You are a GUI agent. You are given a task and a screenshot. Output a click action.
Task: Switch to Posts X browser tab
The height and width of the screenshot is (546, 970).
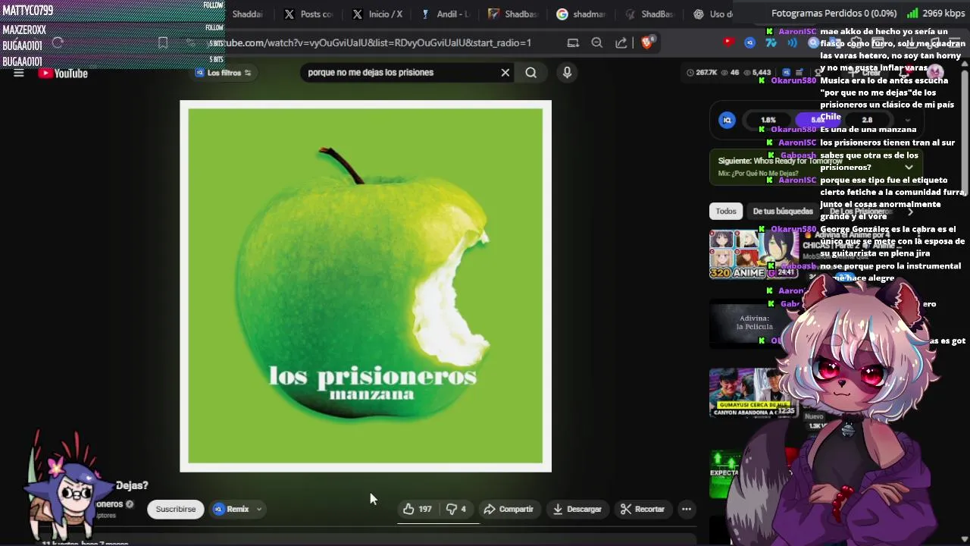tap(309, 14)
